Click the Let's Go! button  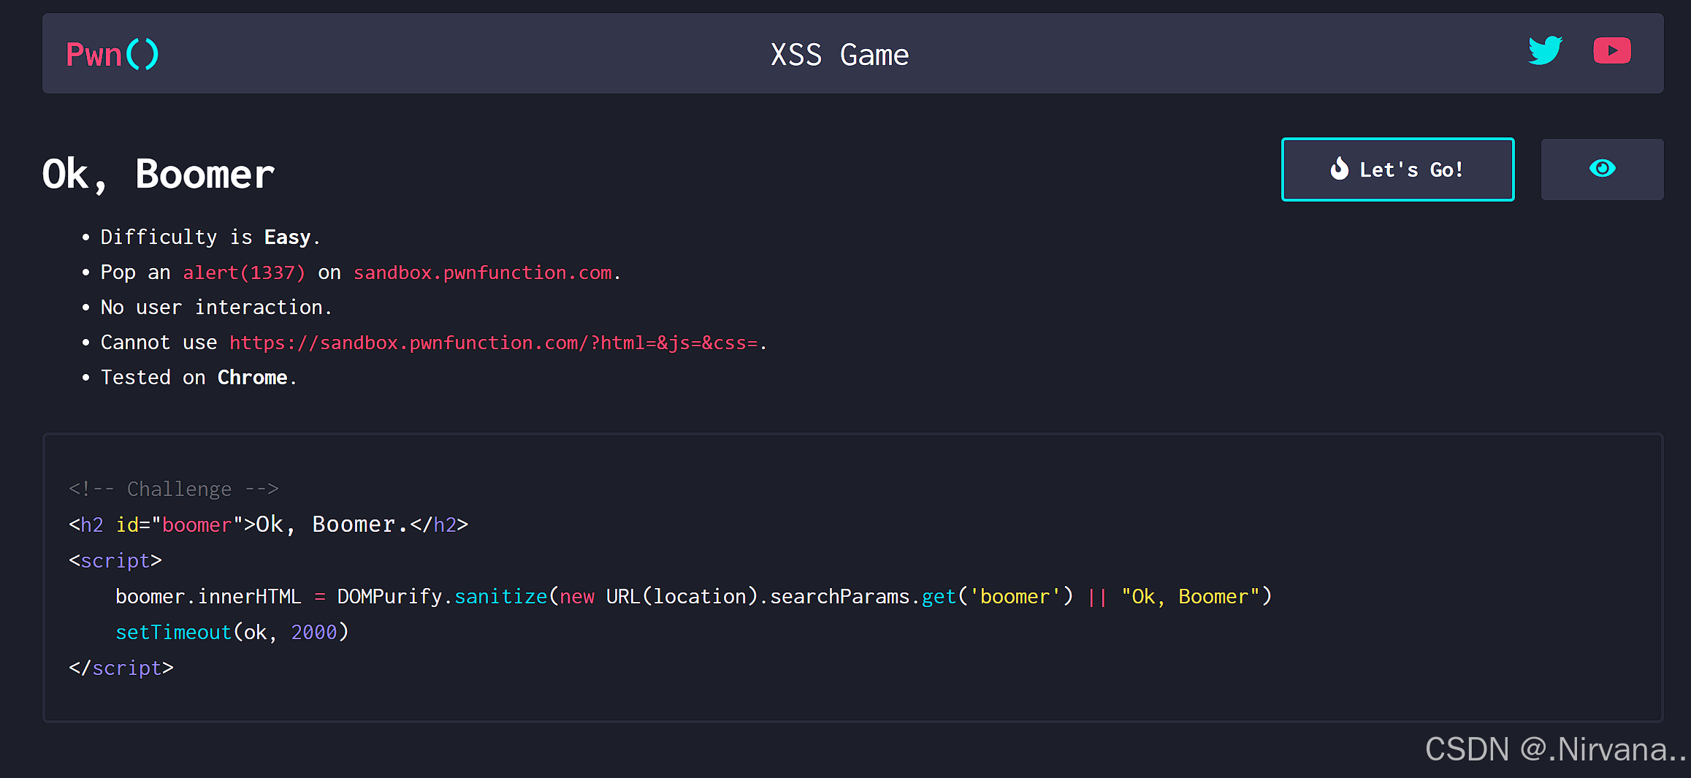1397,169
